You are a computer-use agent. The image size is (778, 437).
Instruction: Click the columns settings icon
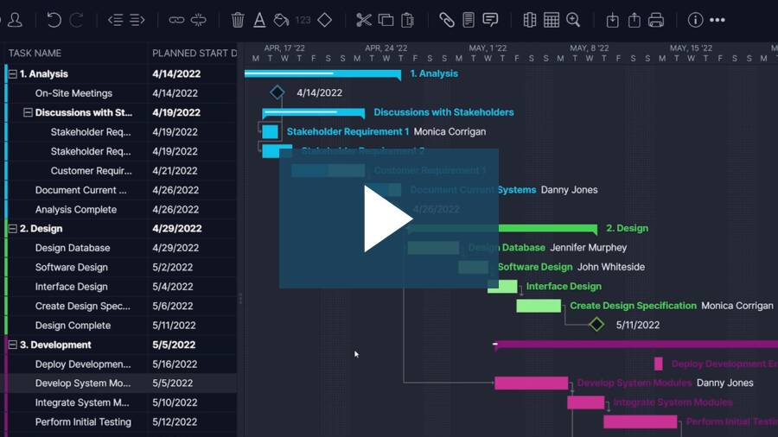tap(529, 21)
